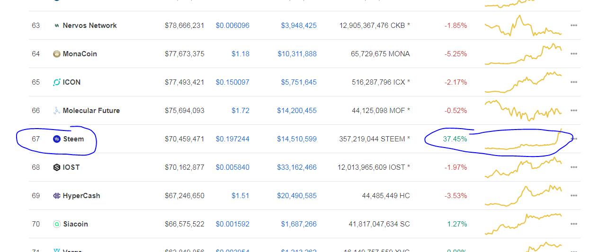Click IOST volume $33,162,466
Viewport: 599px width, 252px height.
(297, 167)
